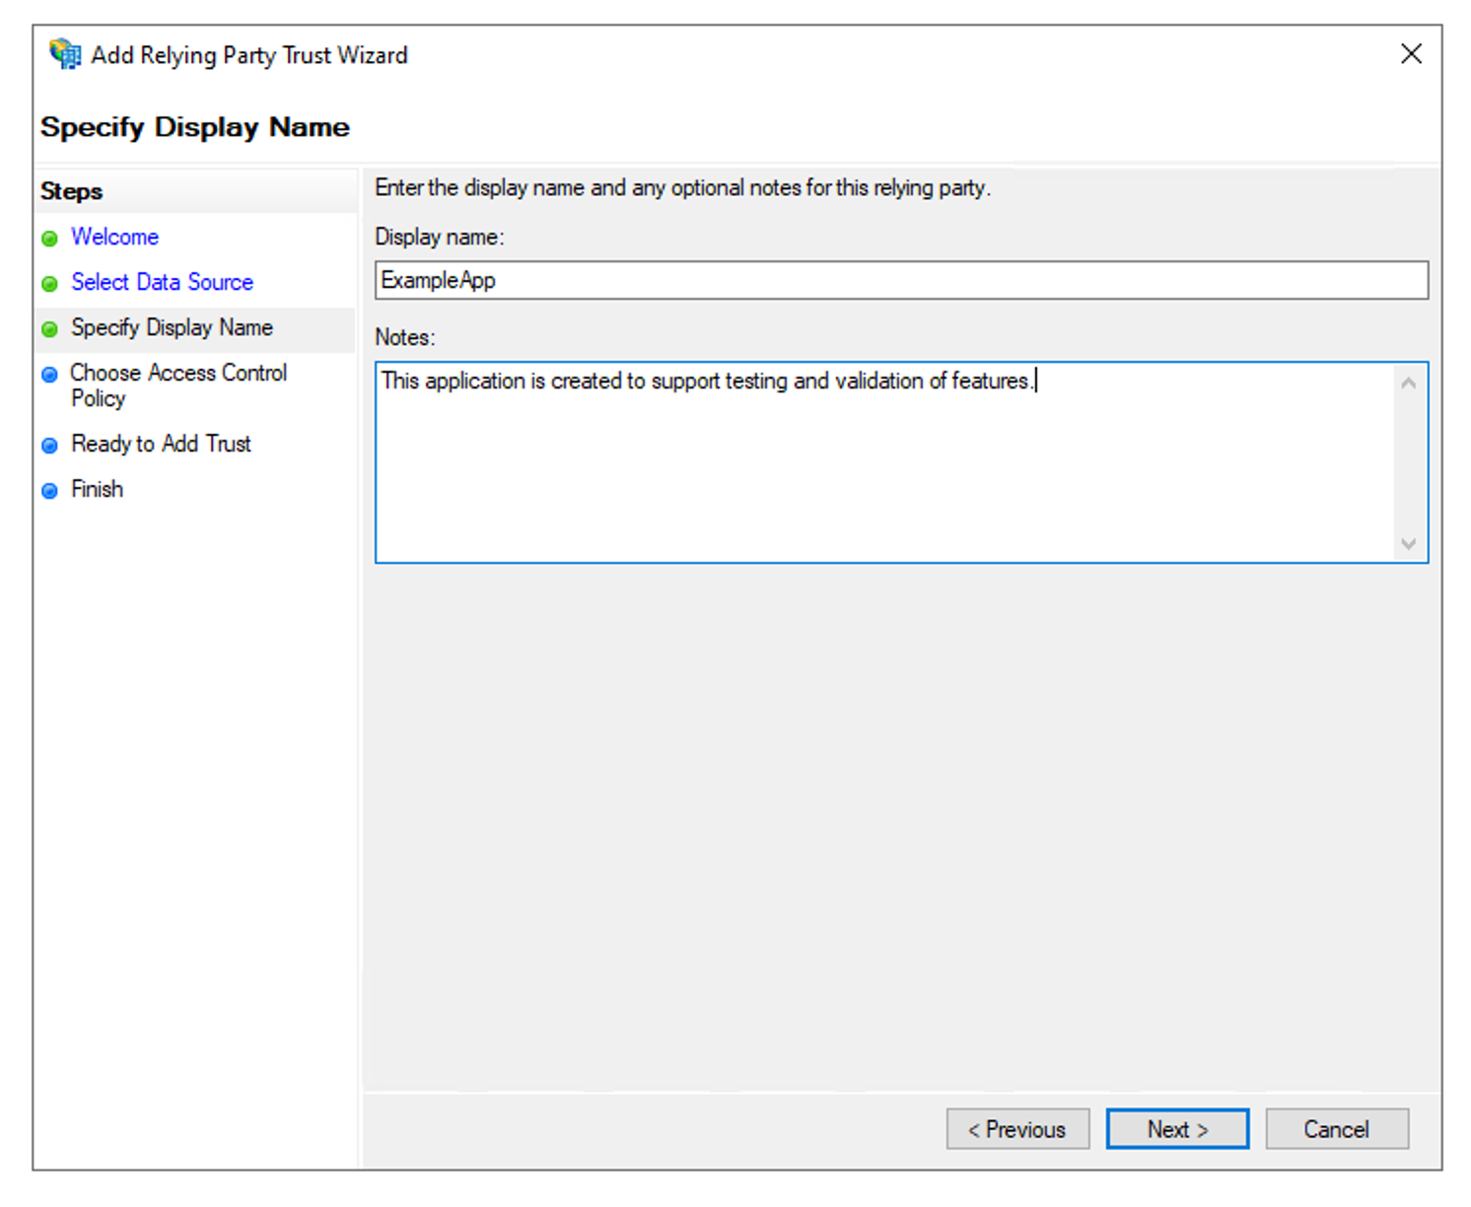Click the Specify Display Name page heading

[x=194, y=126]
